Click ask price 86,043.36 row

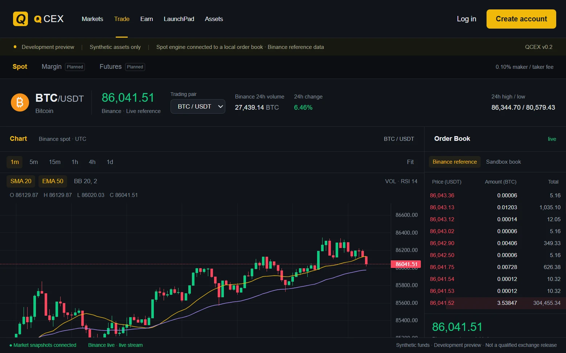coord(495,196)
